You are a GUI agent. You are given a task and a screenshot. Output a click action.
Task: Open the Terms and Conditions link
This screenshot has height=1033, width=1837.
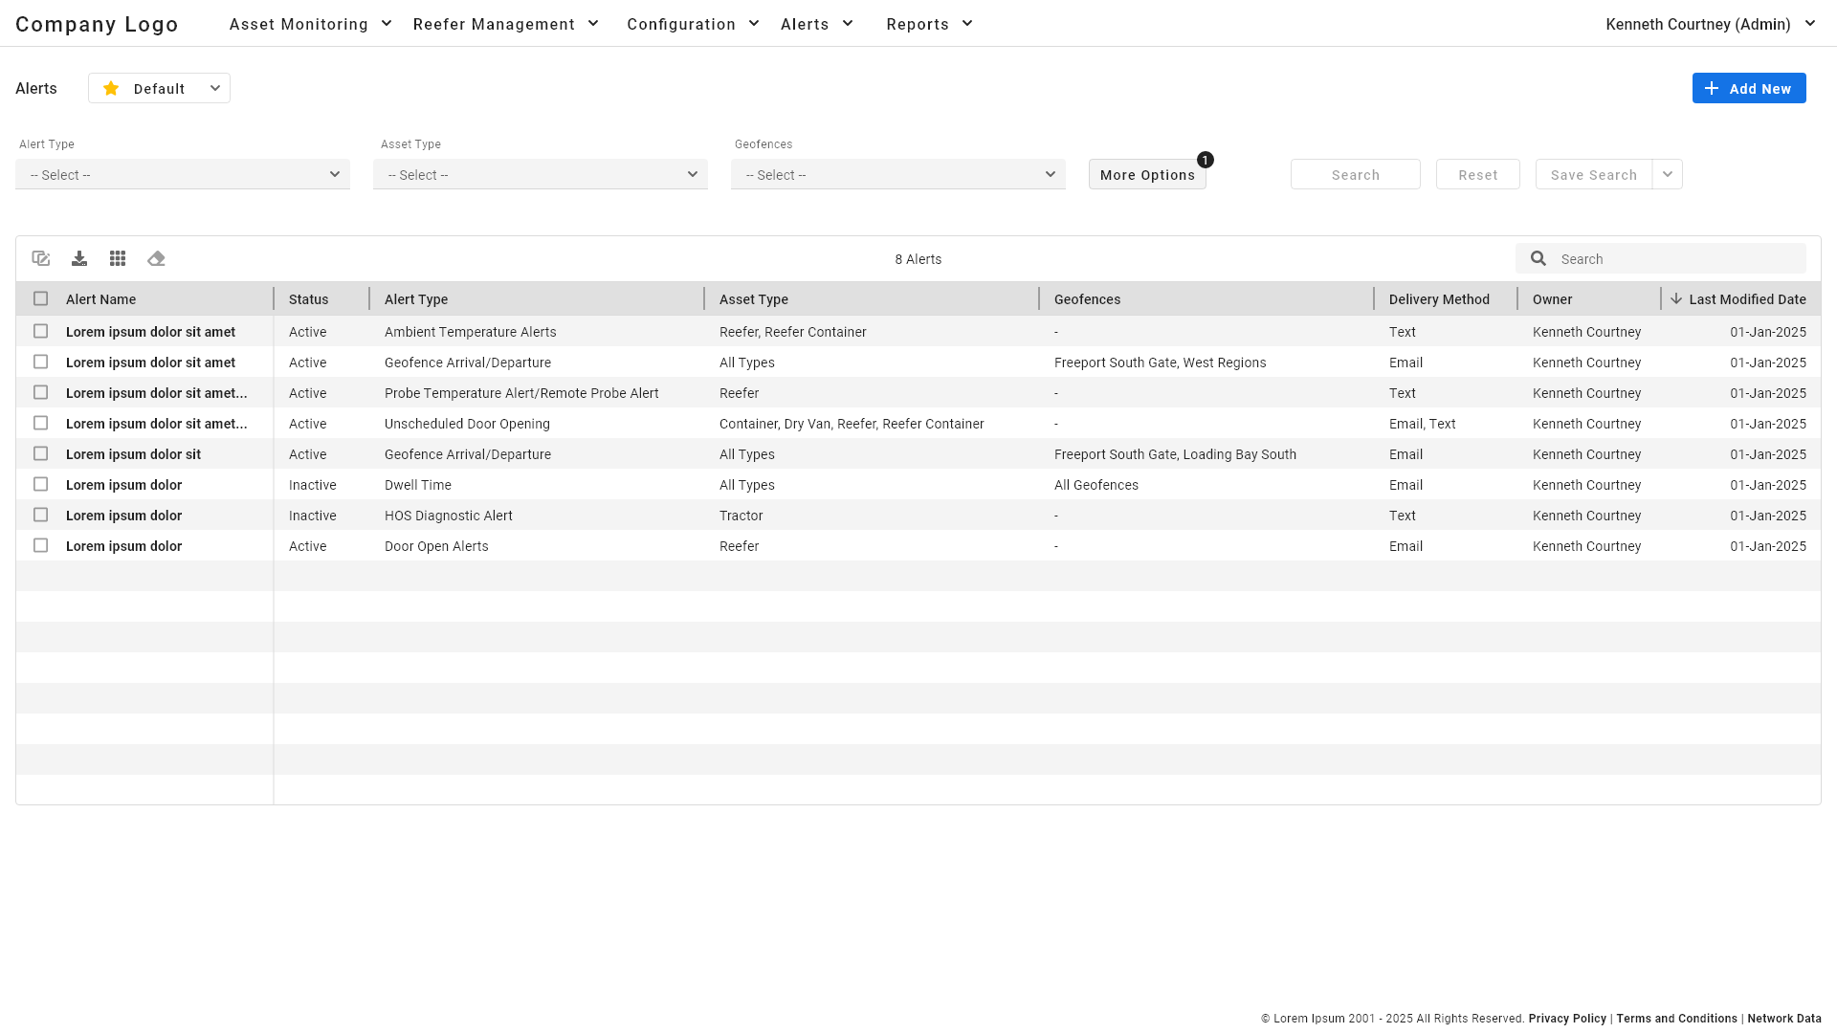pyautogui.click(x=1676, y=1019)
